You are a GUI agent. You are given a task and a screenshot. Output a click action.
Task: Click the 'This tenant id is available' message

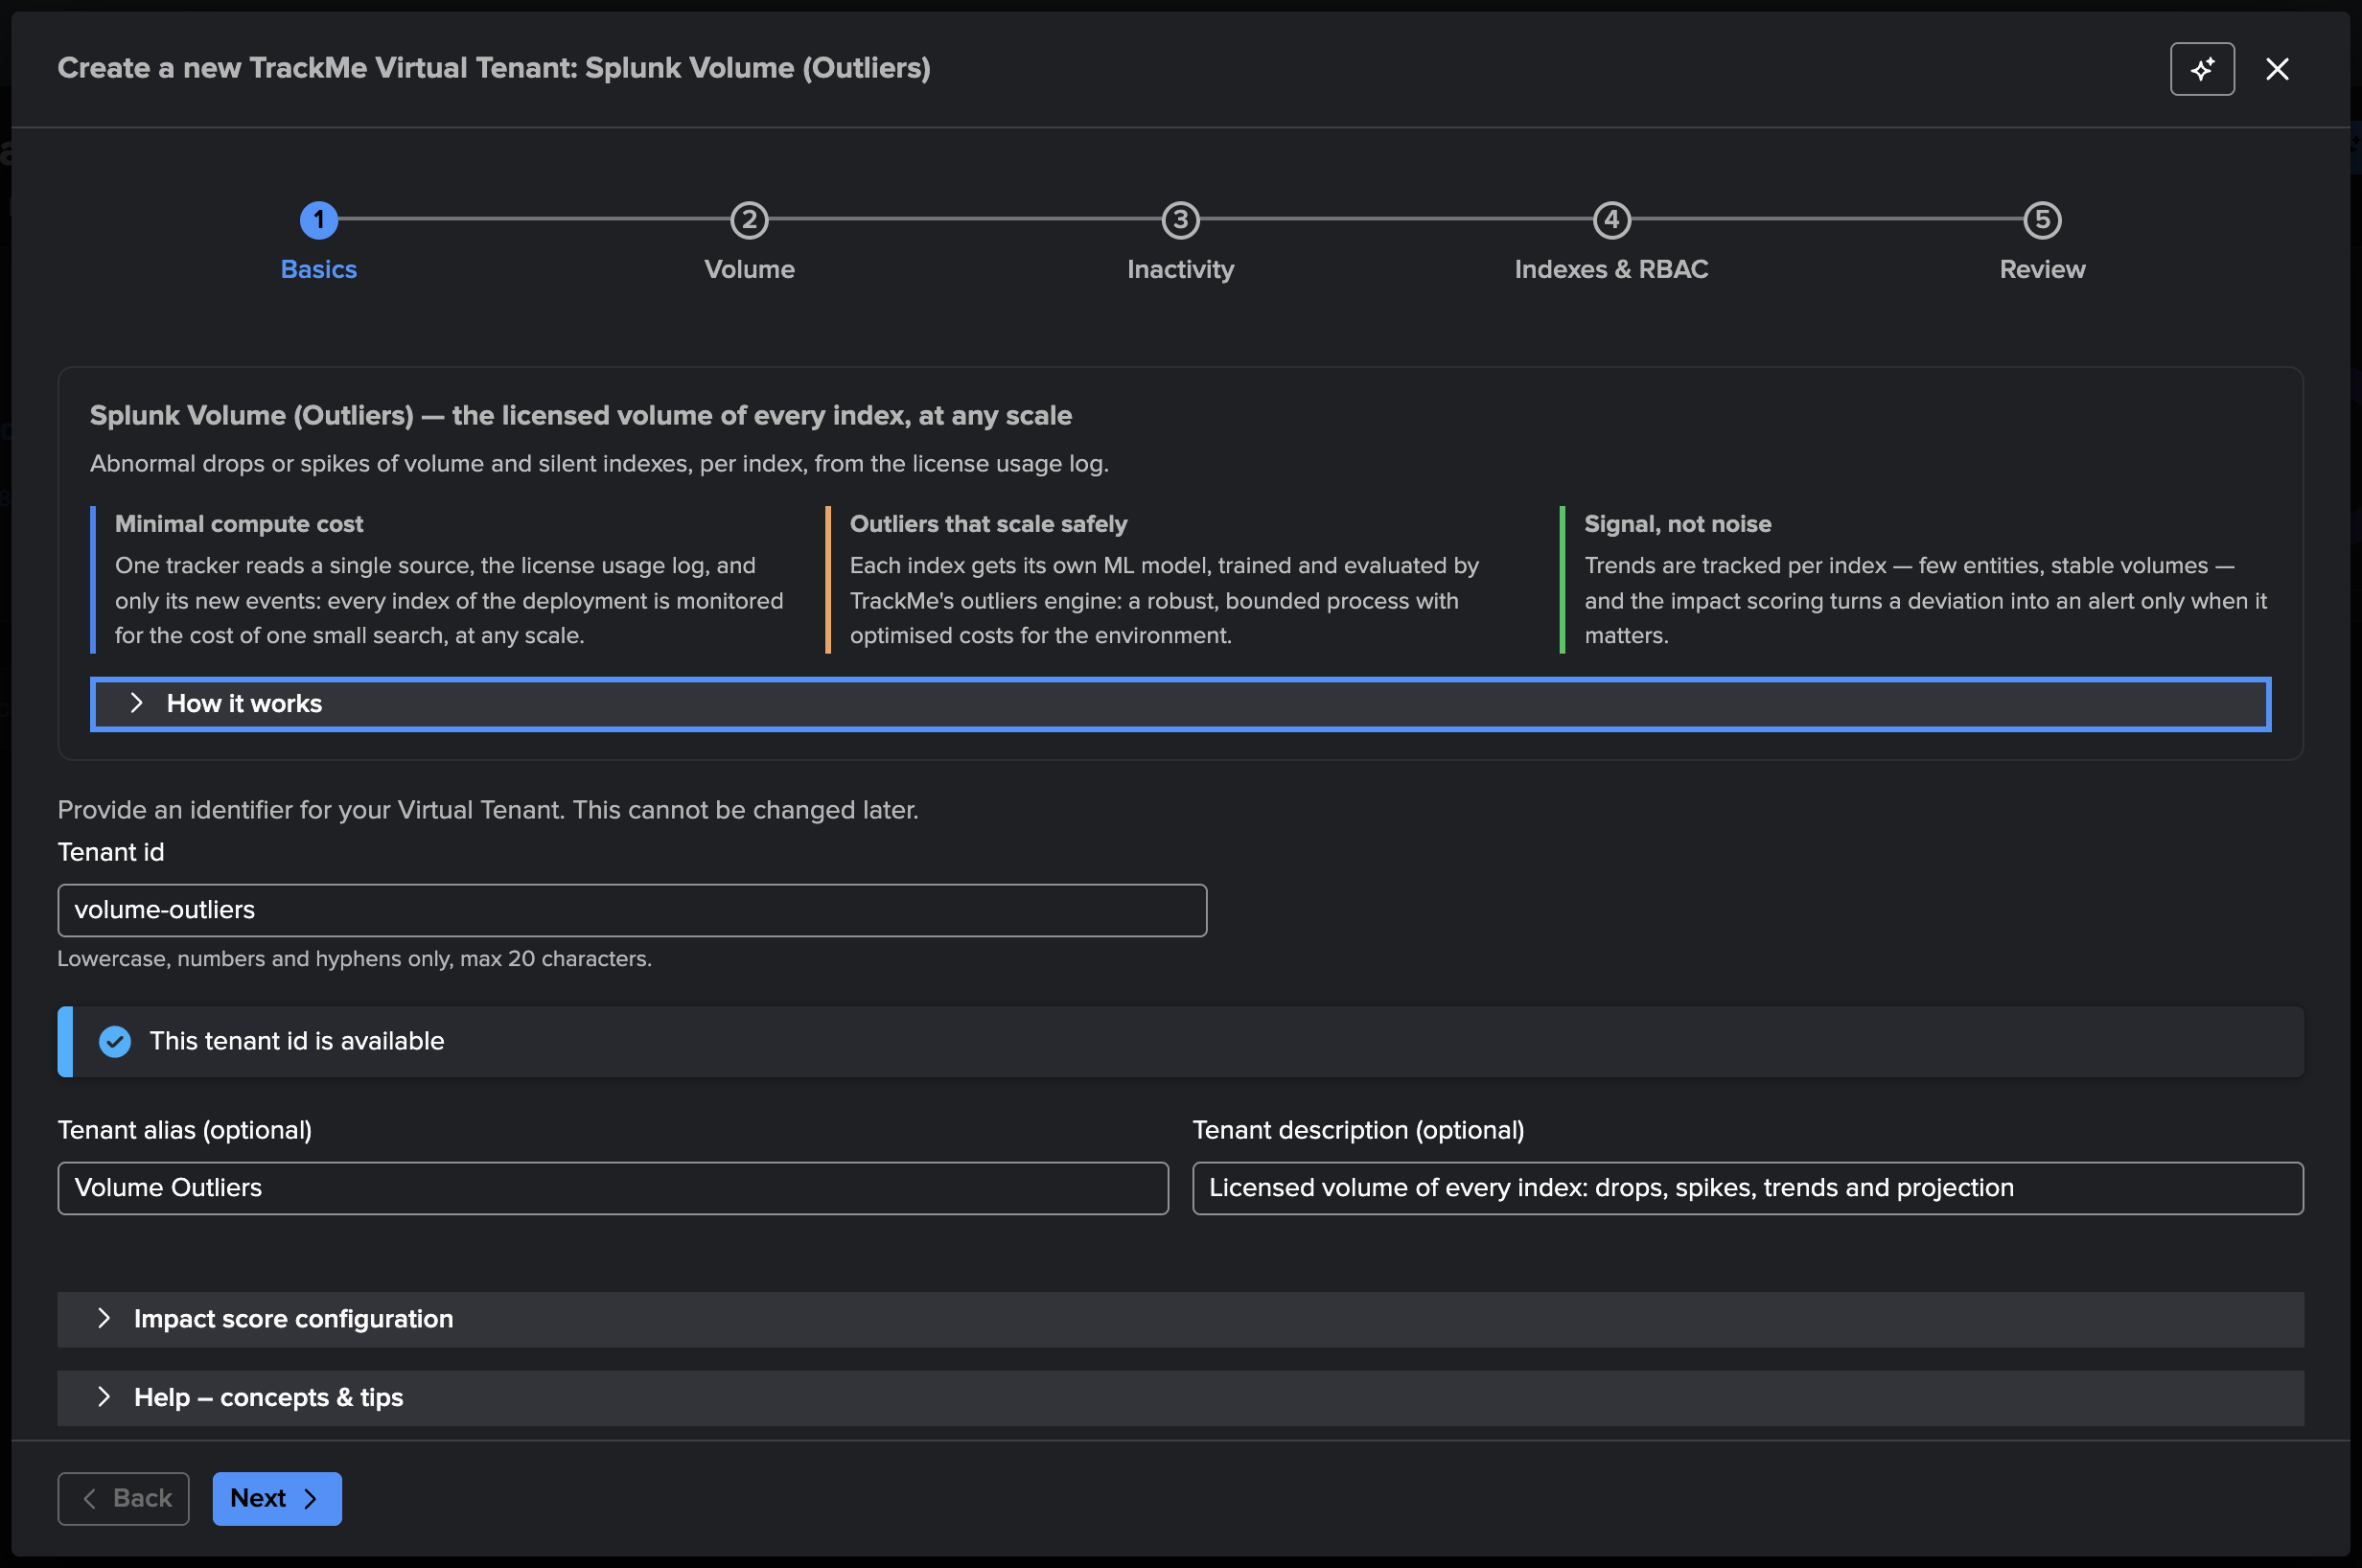click(x=297, y=1041)
